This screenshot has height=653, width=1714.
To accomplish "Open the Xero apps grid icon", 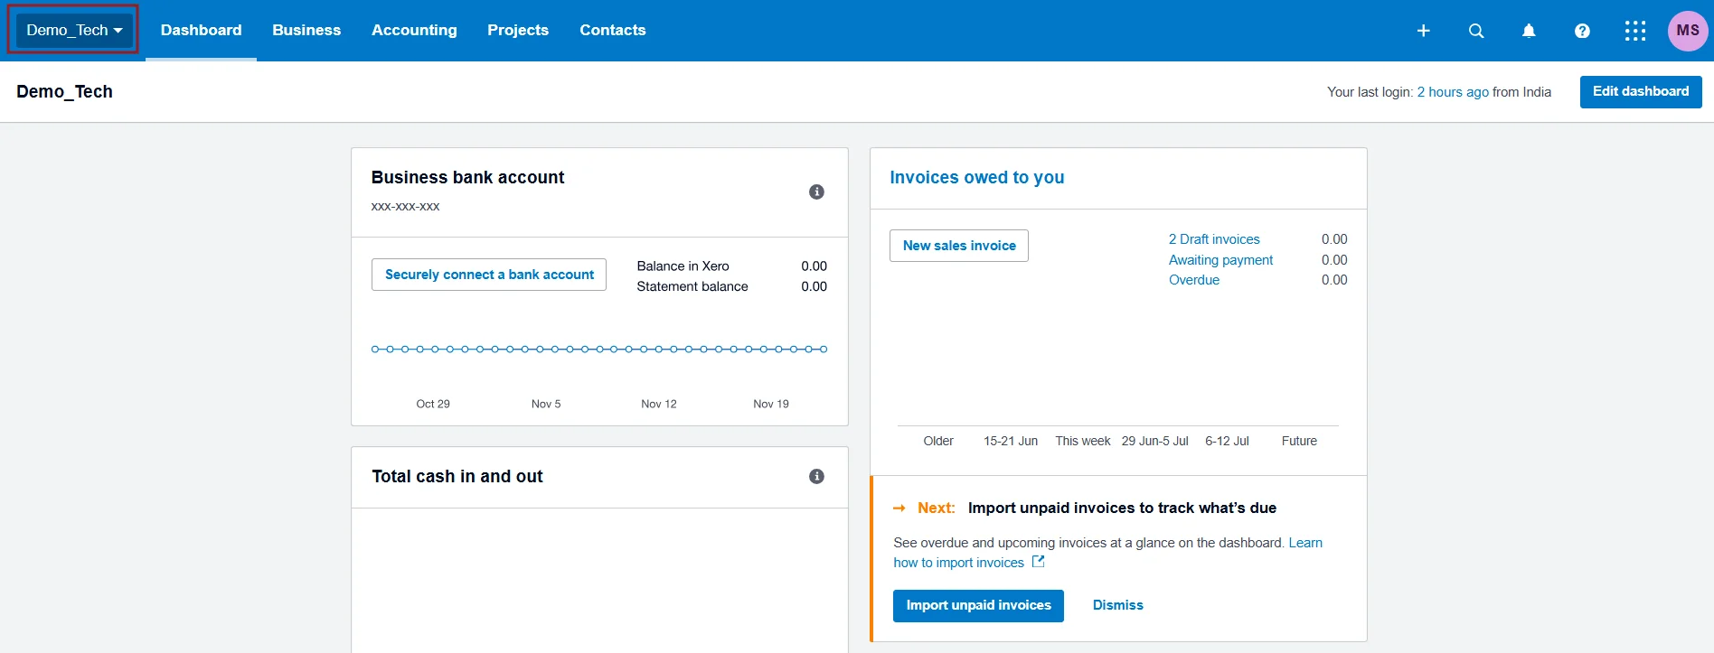I will click(1634, 31).
